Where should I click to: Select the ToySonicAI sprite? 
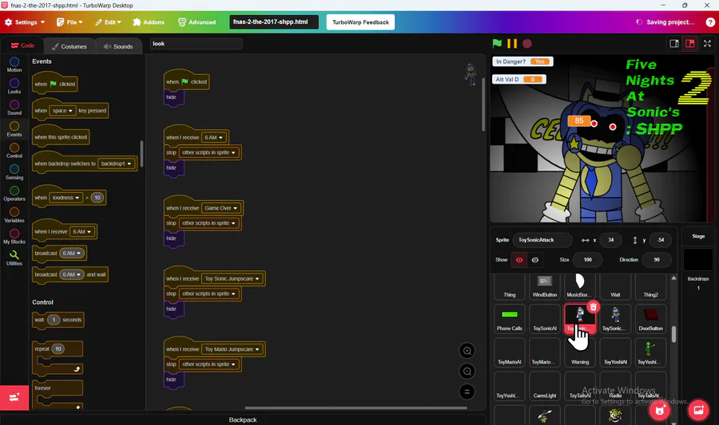545,319
